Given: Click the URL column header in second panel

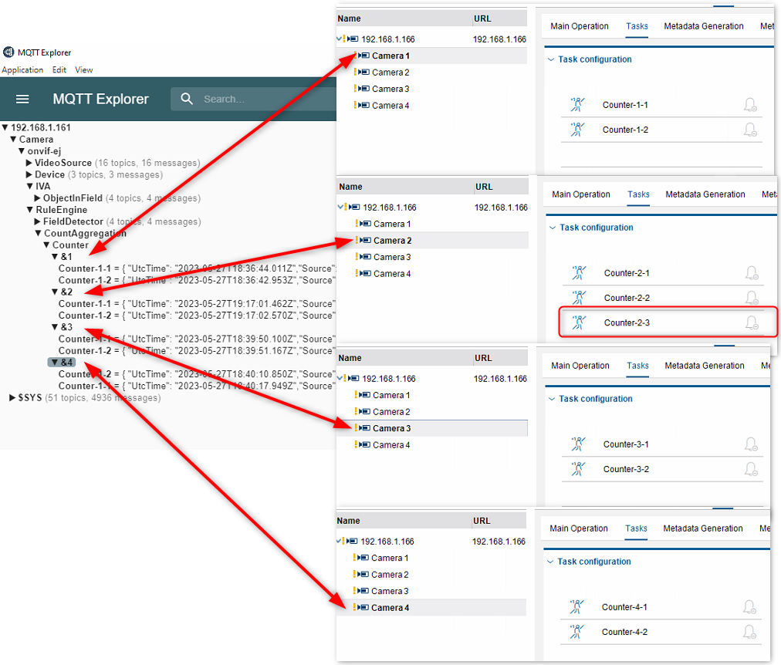Looking at the screenshot, I should click(x=501, y=187).
